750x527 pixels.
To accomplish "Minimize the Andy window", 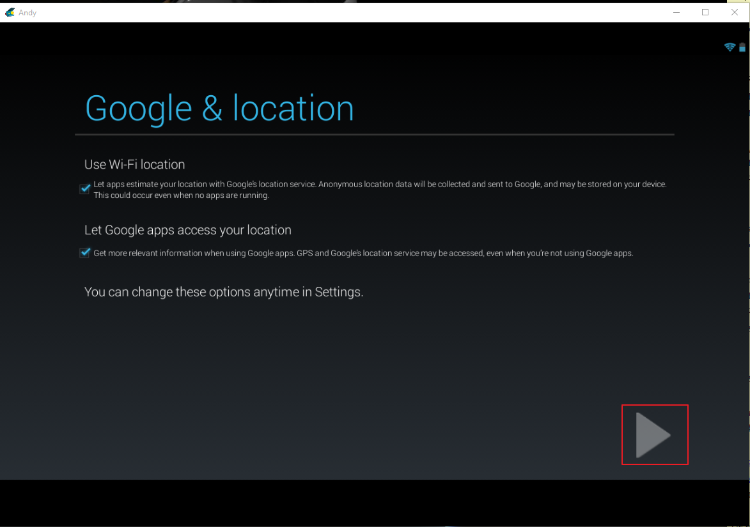I will tap(676, 12).
